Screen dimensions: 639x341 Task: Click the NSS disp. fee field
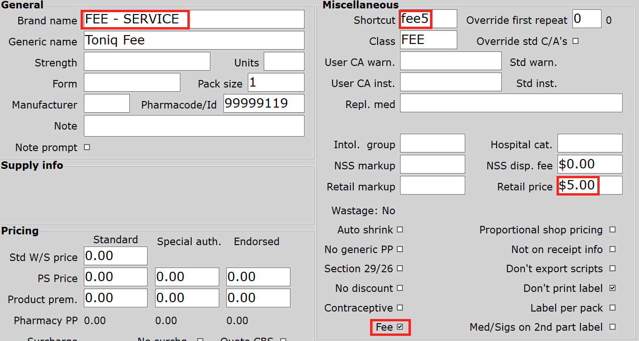pos(589,164)
